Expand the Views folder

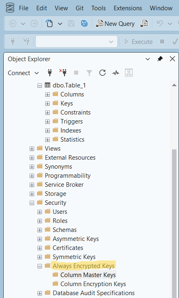tap(32, 149)
